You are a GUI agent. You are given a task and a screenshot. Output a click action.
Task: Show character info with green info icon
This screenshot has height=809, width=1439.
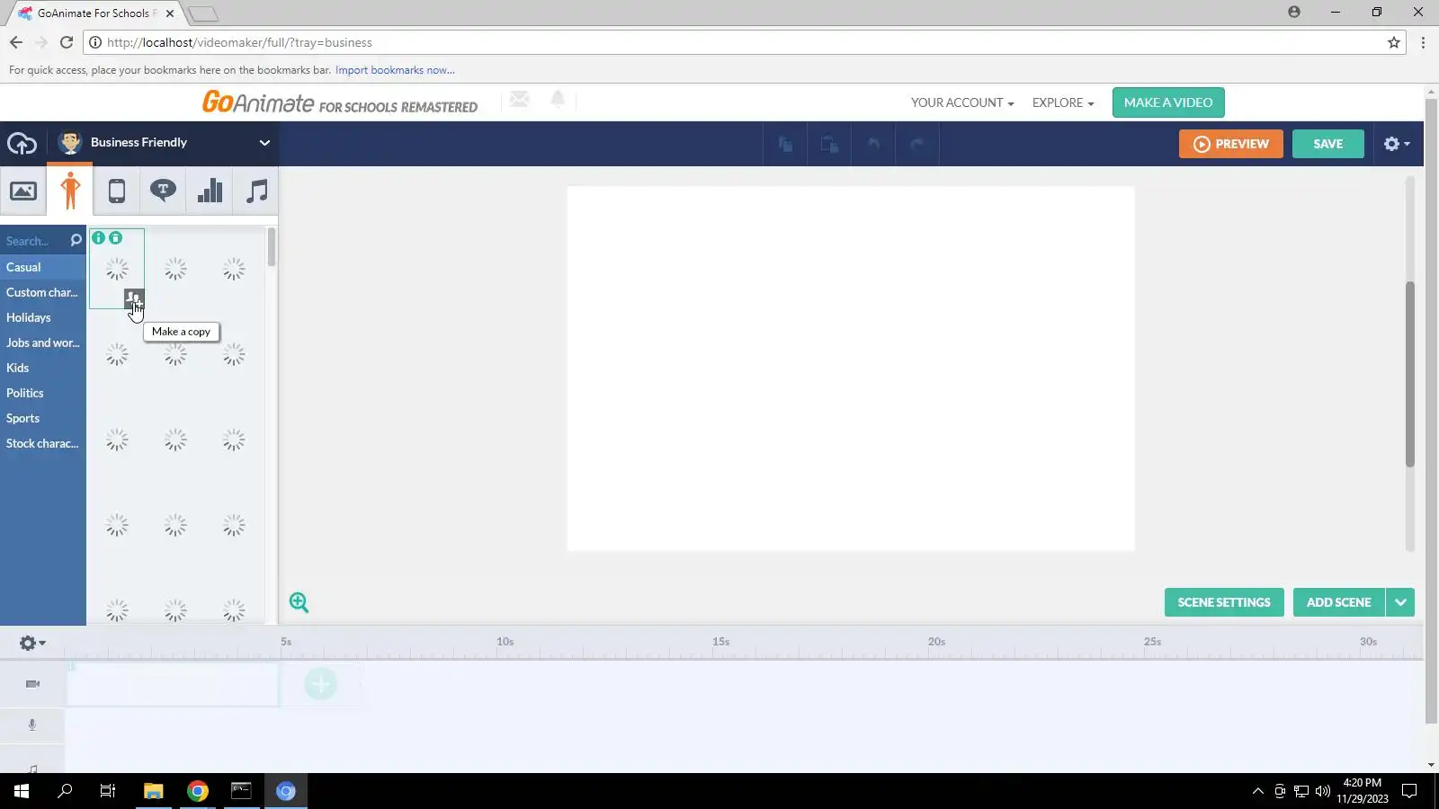pos(99,238)
